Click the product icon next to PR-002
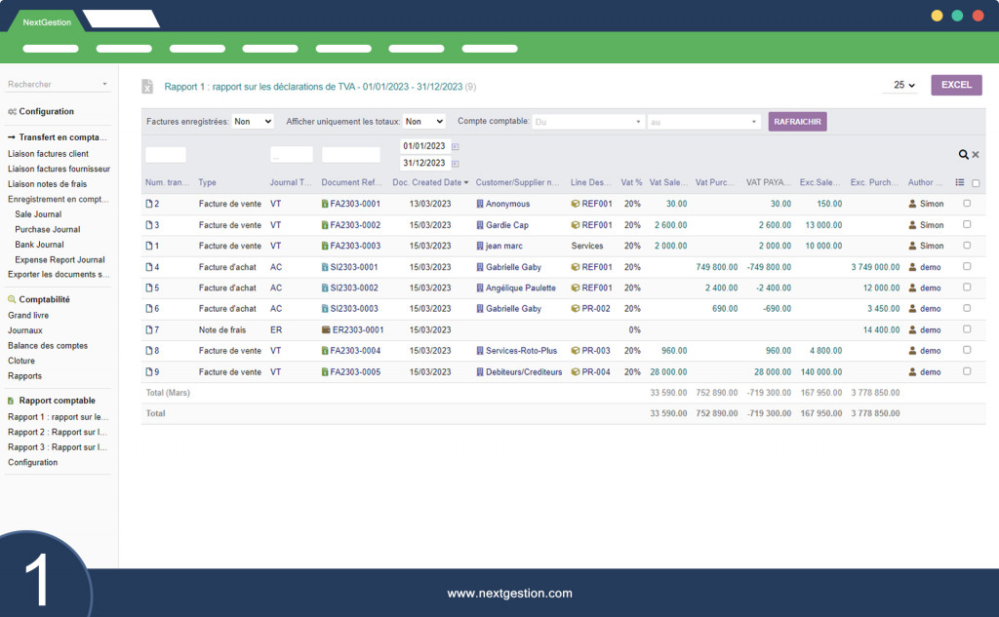 click(576, 309)
